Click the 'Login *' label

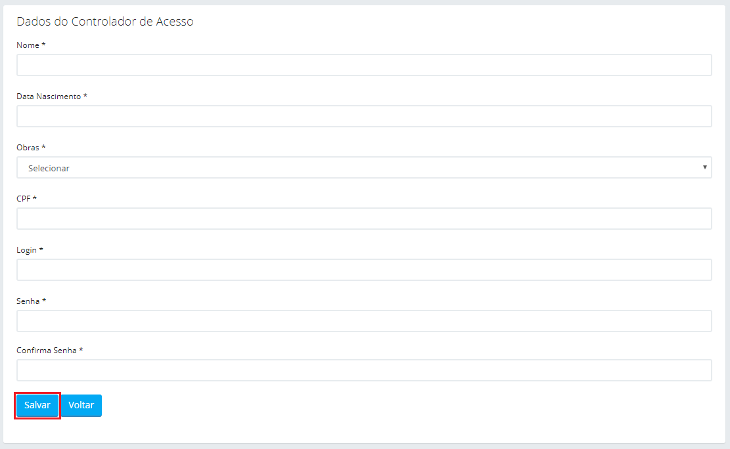[x=30, y=250]
